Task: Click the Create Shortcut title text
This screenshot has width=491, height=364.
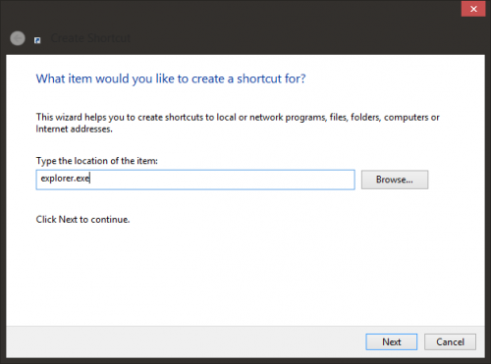Action: tap(90, 38)
